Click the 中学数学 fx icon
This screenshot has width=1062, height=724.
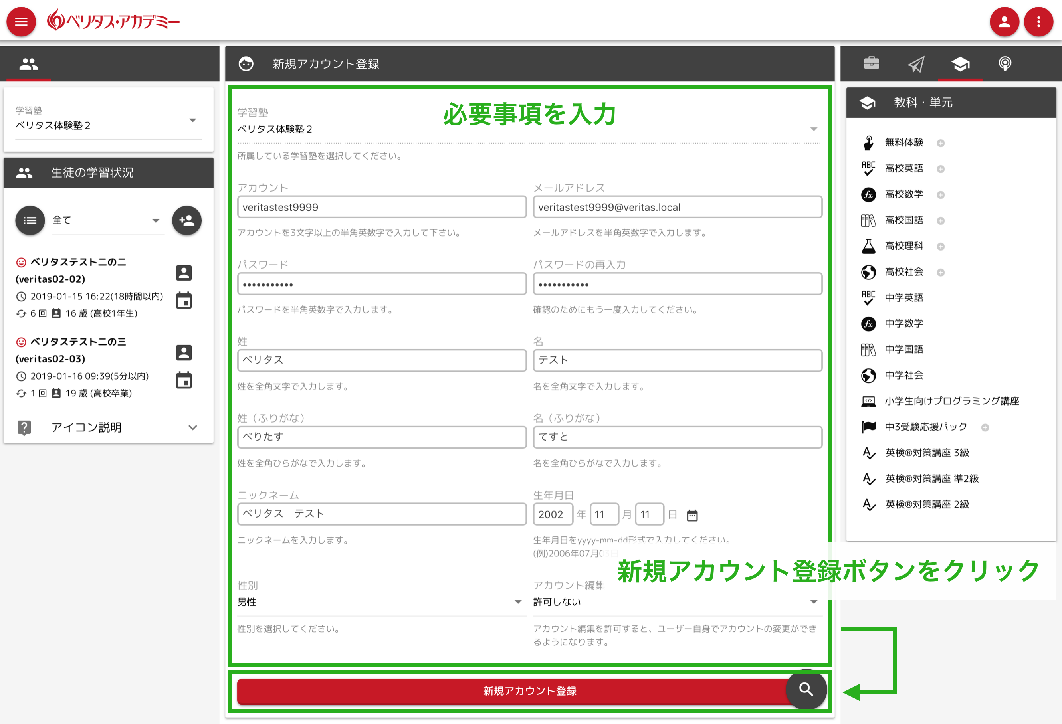pyautogui.click(x=868, y=324)
